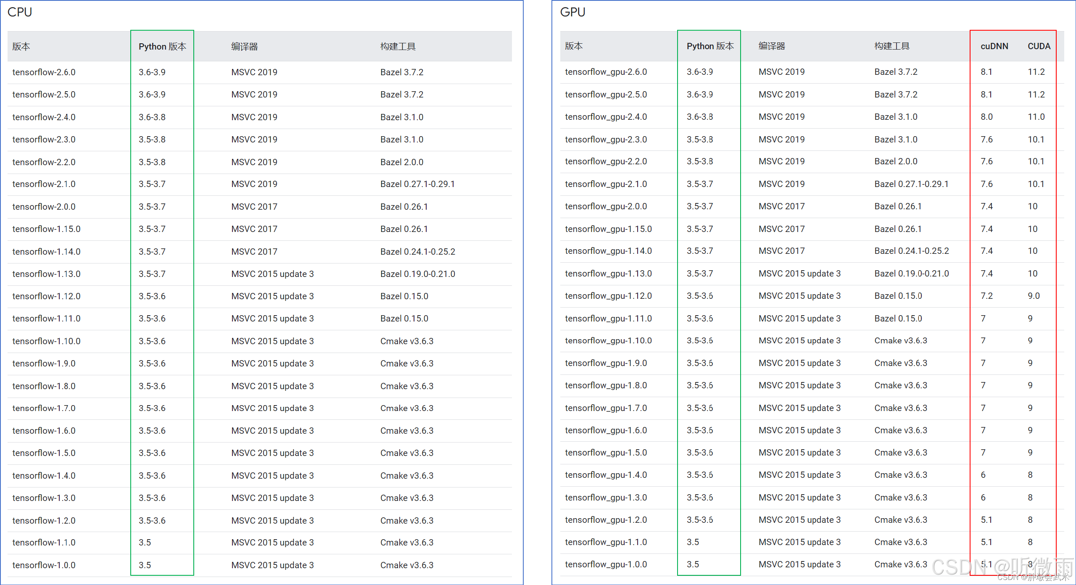Click GPU table 编译器 header
This screenshot has height=585, width=1076.
772,46
